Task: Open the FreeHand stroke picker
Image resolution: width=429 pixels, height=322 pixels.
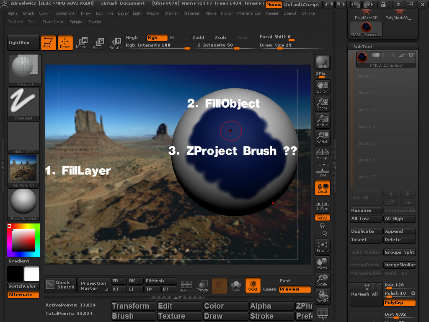Action: coord(23,104)
